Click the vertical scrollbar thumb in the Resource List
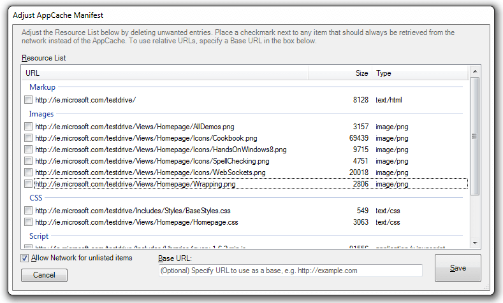The height and width of the screenshot is (303, 503). pyautogui.click(x=475, y=136)
